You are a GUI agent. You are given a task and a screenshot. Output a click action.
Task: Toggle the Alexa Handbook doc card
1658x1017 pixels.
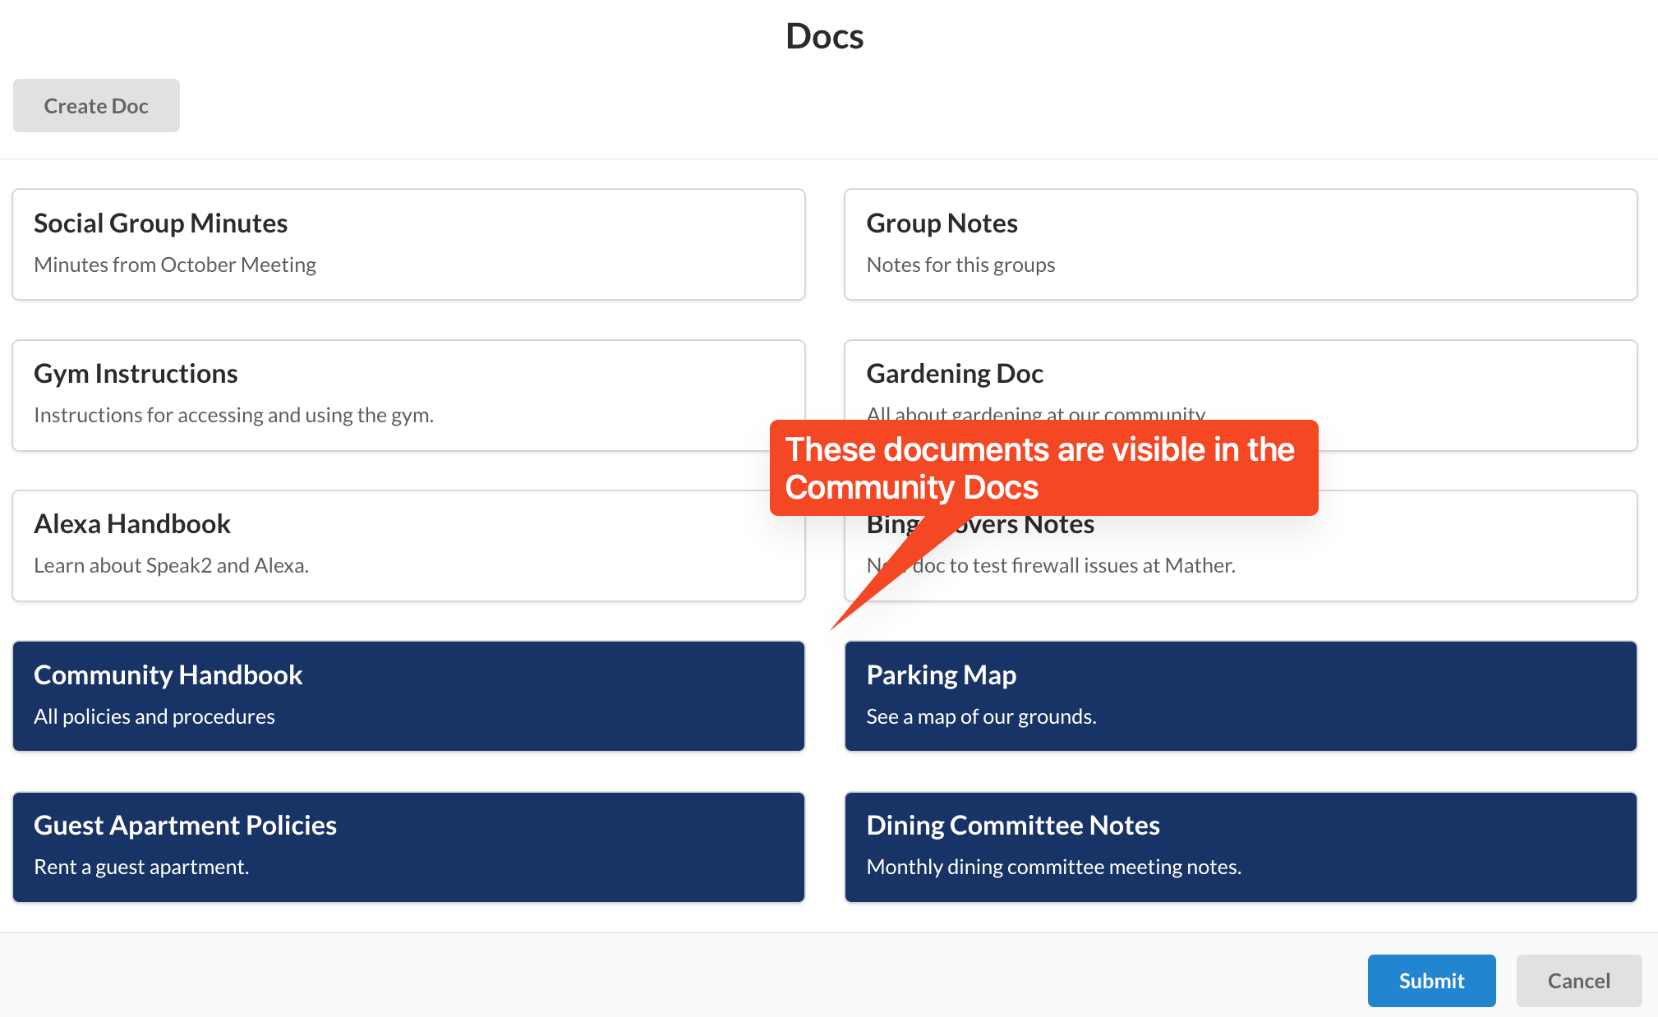pos(408,545)
